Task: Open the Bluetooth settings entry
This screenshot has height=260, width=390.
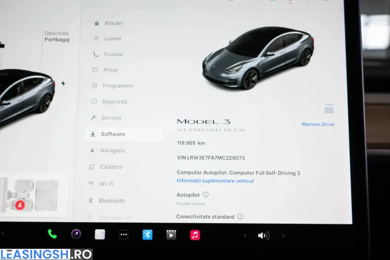Action: [x=106, y=201]
